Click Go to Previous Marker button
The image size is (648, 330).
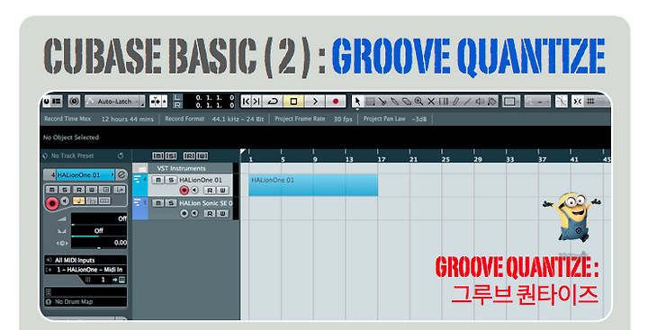[x=247, y=102]
